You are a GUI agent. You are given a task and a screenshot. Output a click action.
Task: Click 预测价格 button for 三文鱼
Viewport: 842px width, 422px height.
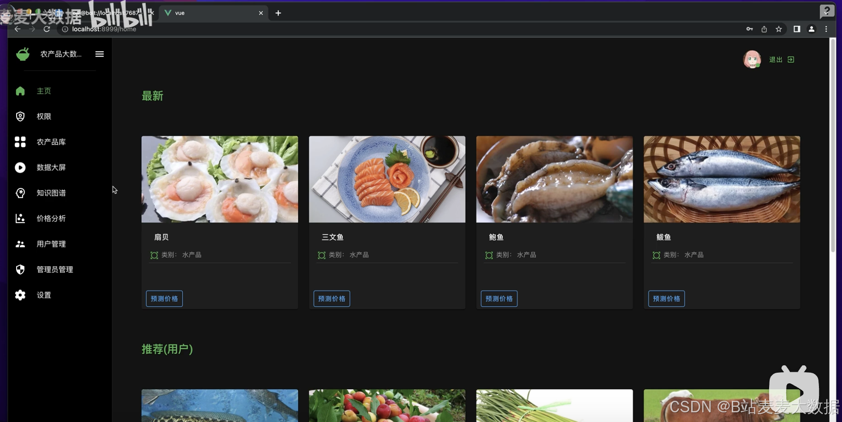332,299
